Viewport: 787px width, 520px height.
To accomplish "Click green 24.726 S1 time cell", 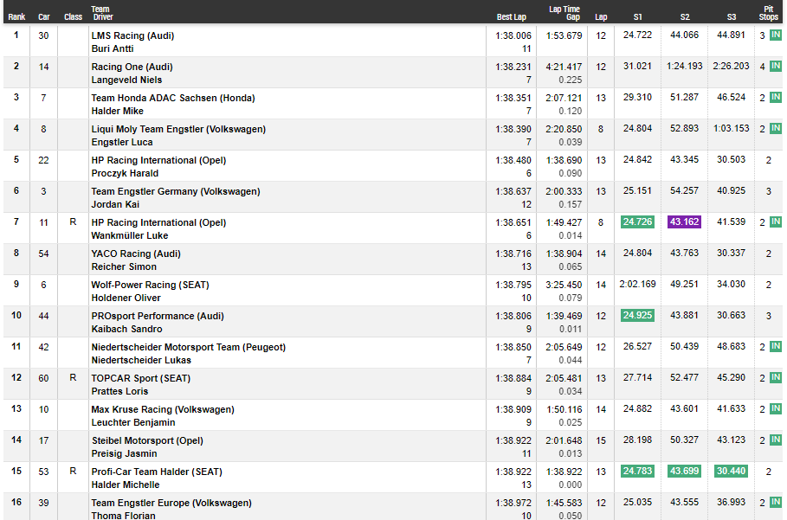I will coord(637,221).
